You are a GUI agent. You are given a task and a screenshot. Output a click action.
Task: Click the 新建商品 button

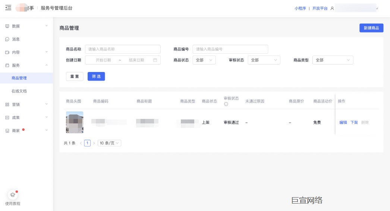pos(371,28)
